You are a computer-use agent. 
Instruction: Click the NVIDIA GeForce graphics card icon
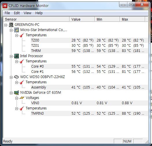[x=17, y=93]
